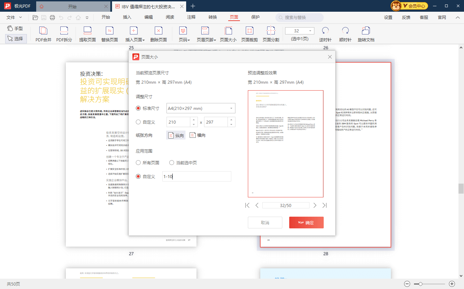Screen dimensions: 464x289
Task: Open the 替换页面 replace page tool
Action: point(110,31)
